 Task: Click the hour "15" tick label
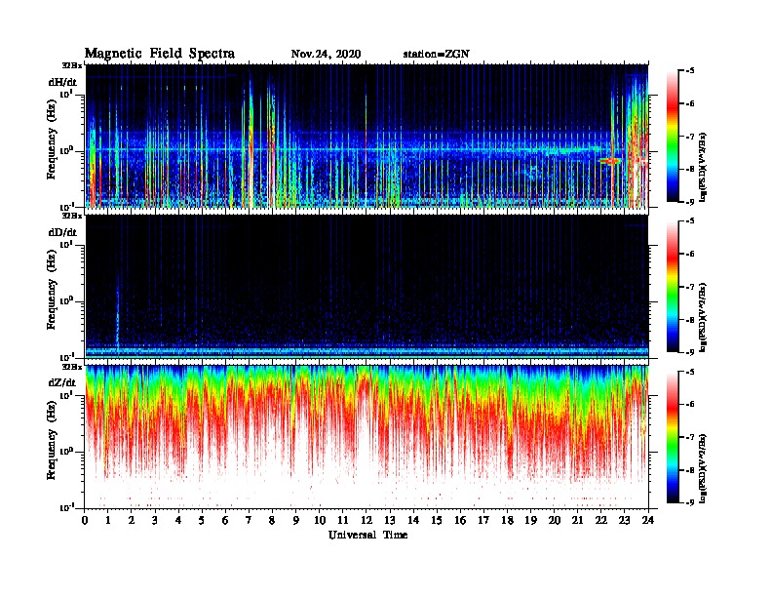tap(437, 521)
